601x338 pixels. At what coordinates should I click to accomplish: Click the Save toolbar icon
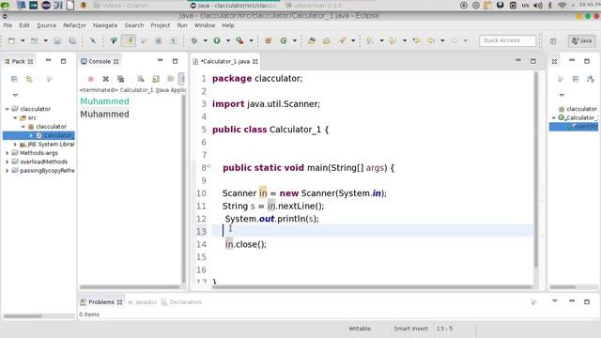pyautogui.click(x=57, y=40)
